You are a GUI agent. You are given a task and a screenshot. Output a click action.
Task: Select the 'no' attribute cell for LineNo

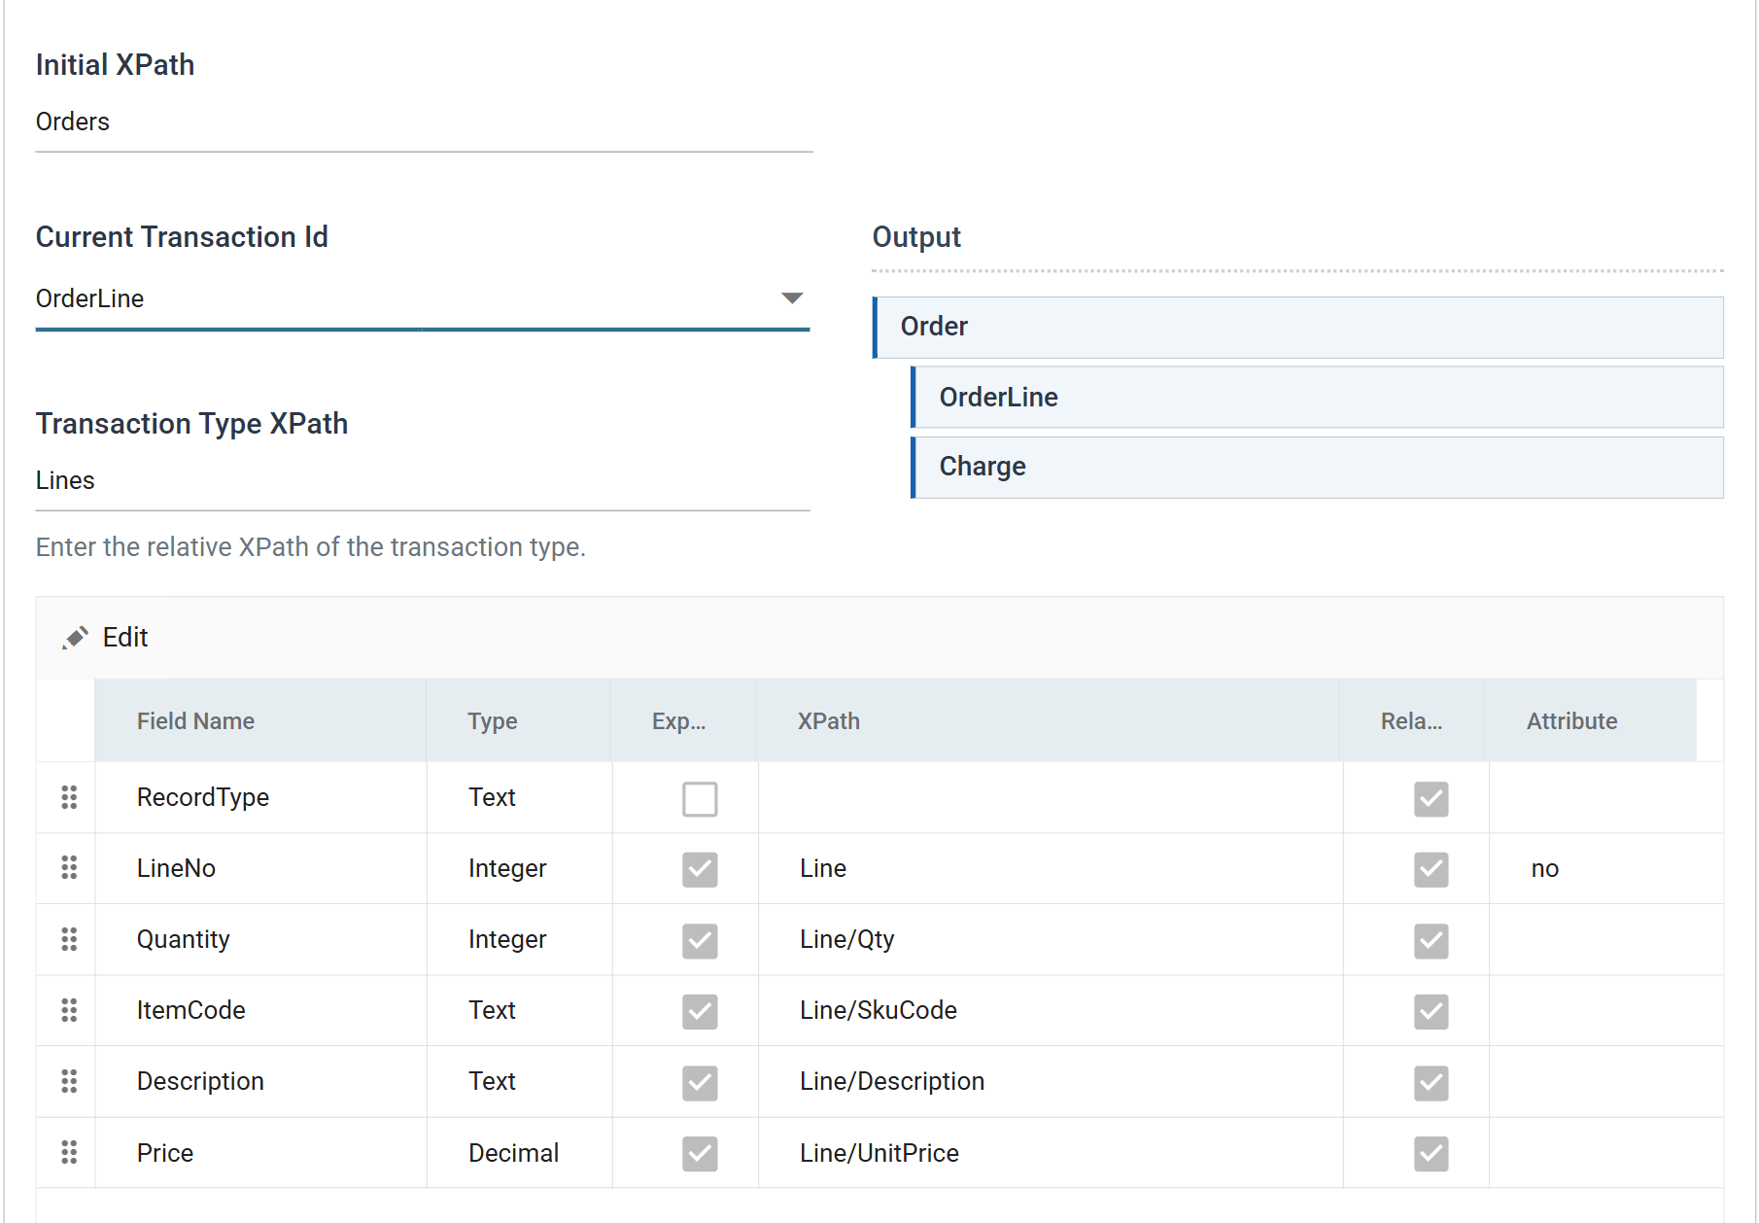click(x=1606, y=868)
